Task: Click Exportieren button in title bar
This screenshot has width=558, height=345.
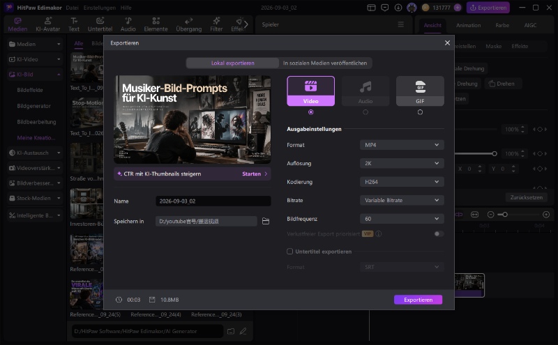Action: pyautogui.click(x=488, y=8)
